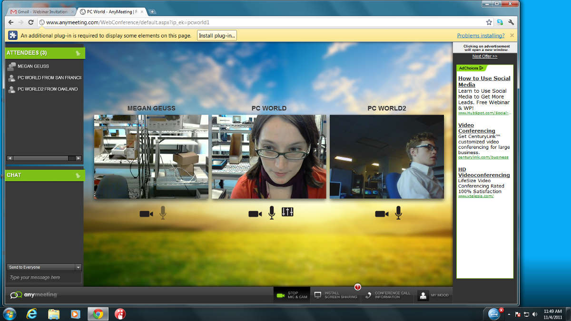571x321 pixels.
Task: Click the attendees list horizontal scrollbar
Action: coord(44,158)
